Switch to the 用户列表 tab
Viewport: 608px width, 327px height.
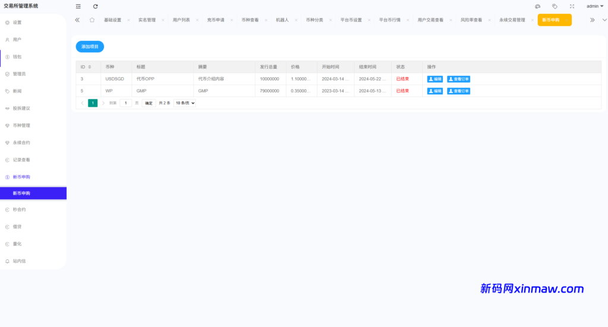(181, 20)
